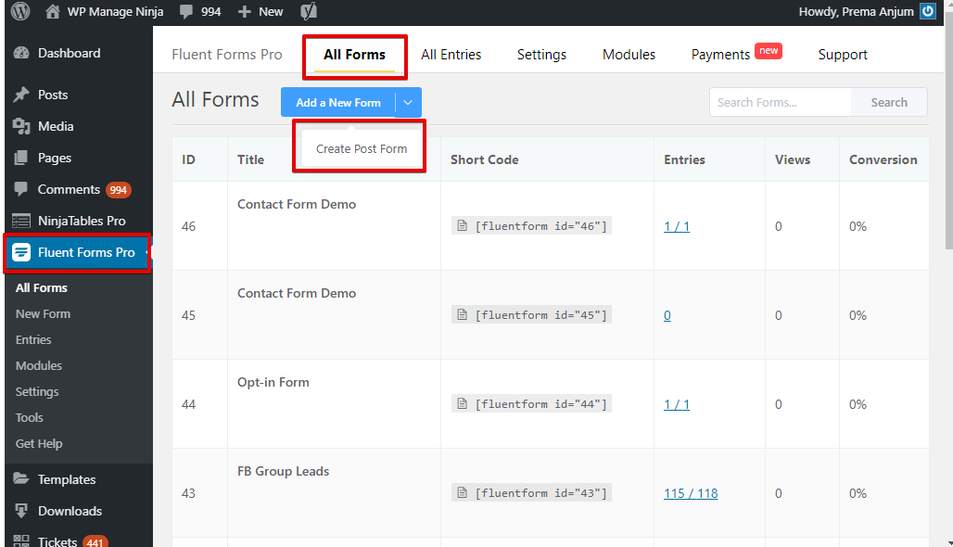The height and width of the screenshot is (547, 953).
Task: Click the Dashboard gauge icon in sidebar
Action: pos(21,53)
